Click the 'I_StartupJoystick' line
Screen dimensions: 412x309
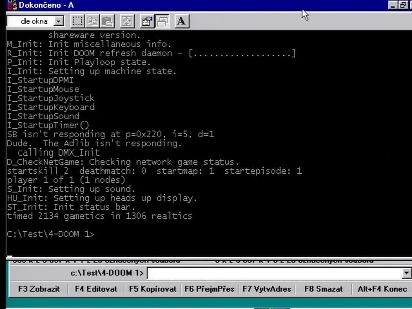point(50,98)
